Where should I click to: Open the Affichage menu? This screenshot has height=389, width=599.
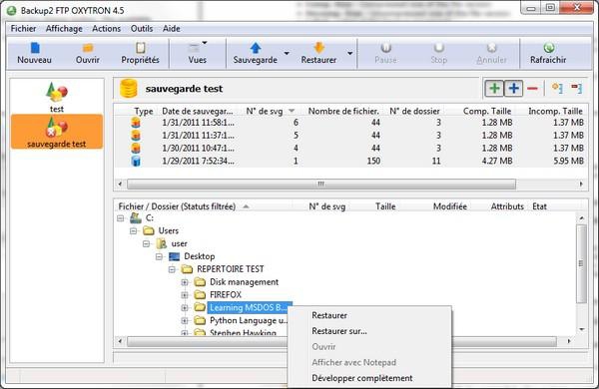64,29
